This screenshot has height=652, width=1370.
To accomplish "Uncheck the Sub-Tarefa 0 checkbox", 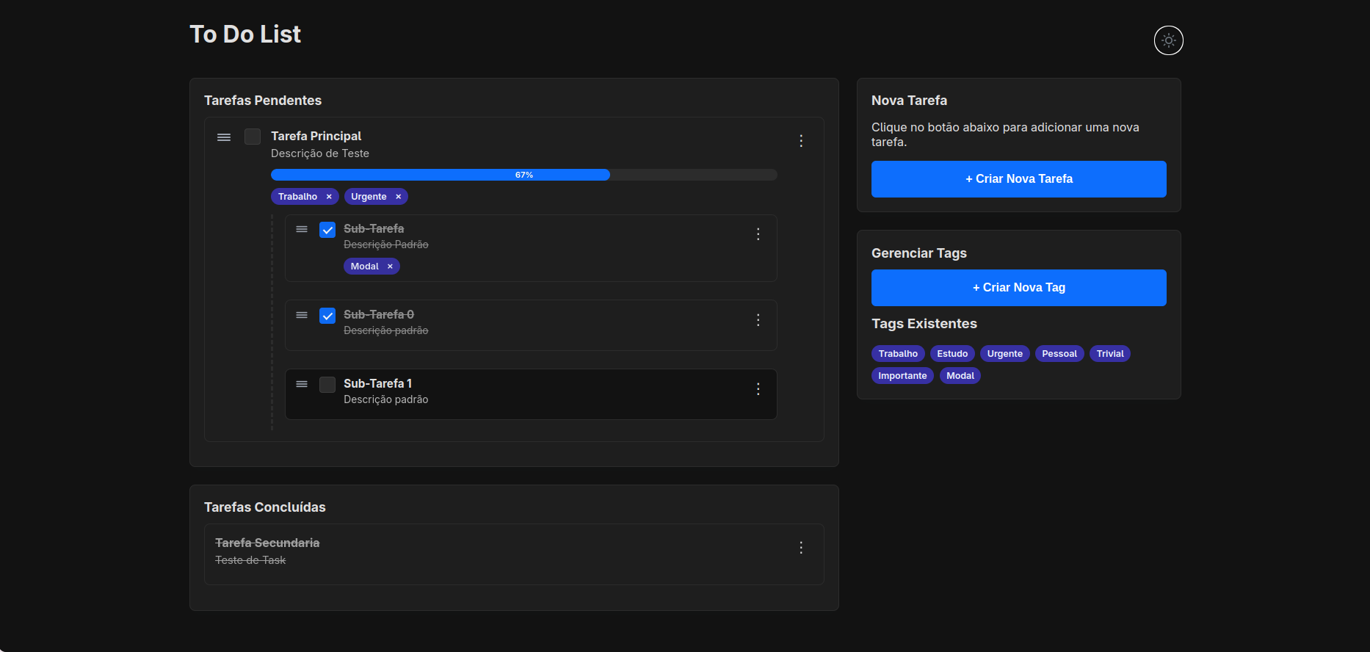I will pyautogui.click(x=327, y=316).
